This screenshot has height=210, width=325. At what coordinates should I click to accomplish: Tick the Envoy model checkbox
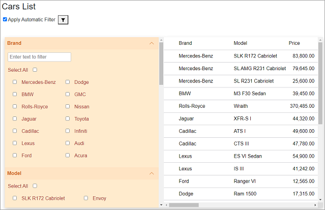click(x=86, y=198)
